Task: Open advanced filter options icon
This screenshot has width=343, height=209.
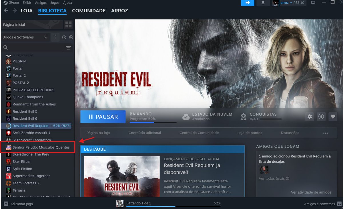Action: (x=68, y=48)
